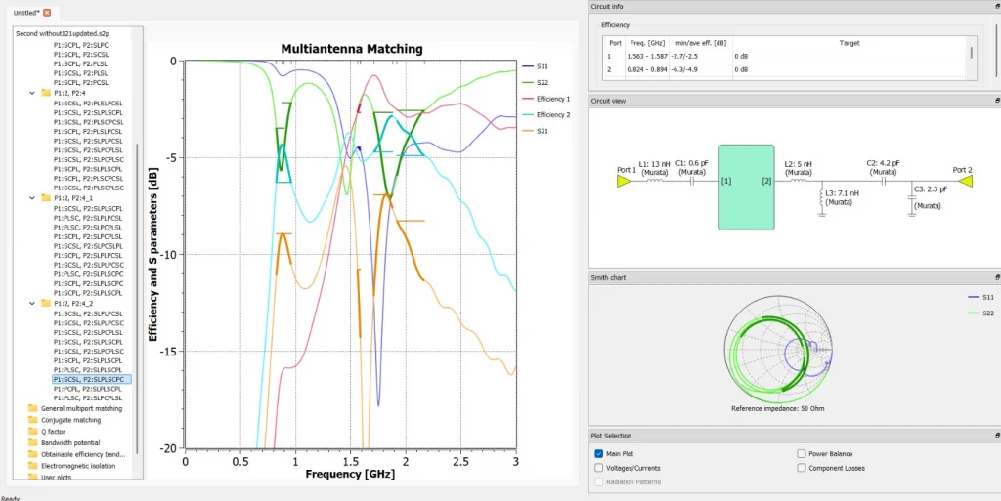1001x501 pixels.
Task: Collapse the P1:2, P2:4_1 tree group
Action: [33, 198]
